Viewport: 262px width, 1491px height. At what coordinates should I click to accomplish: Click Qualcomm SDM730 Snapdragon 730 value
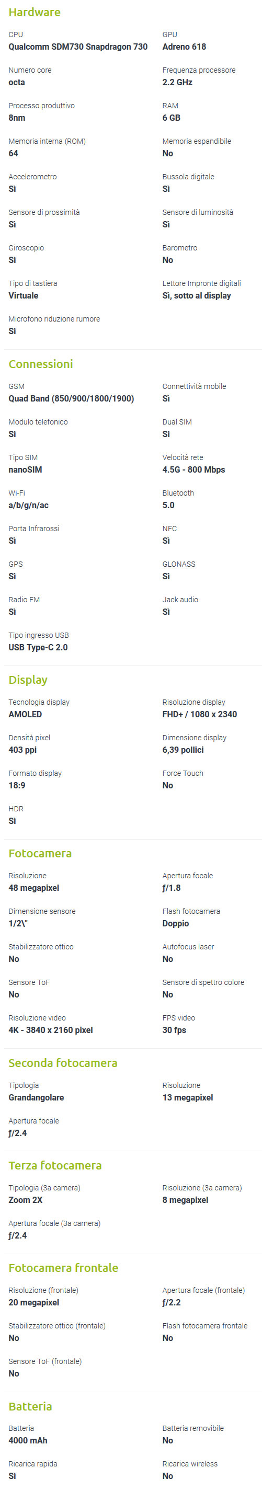click(78, 47)
